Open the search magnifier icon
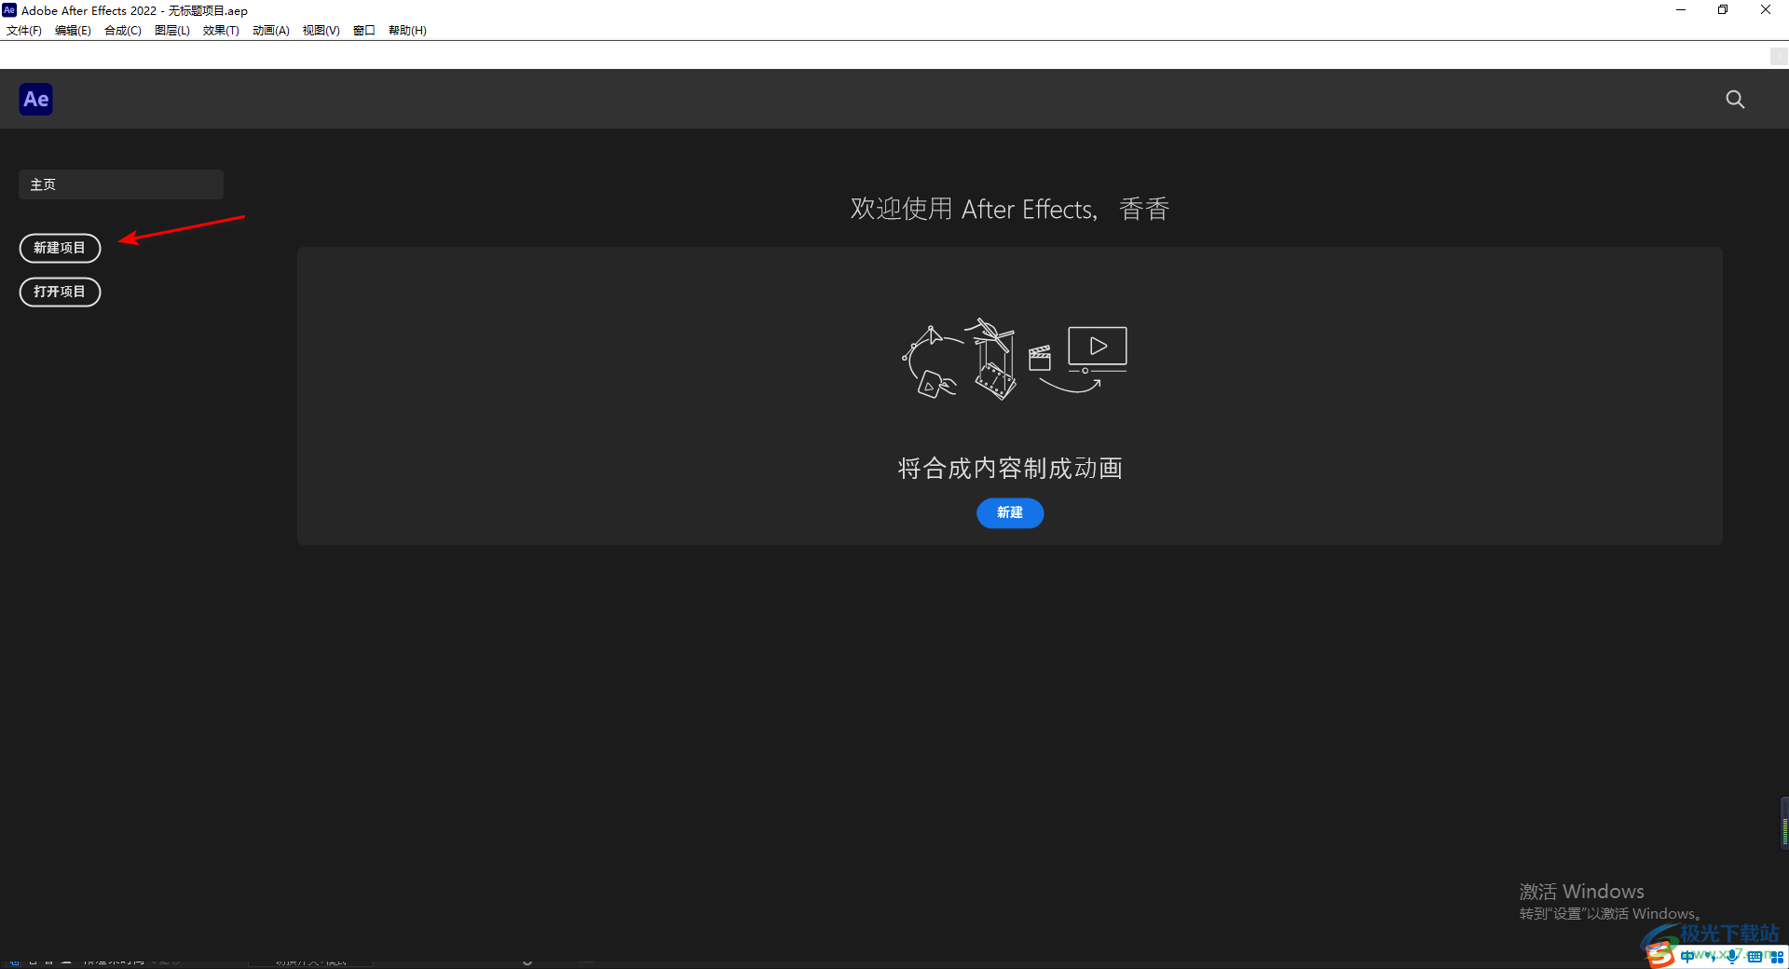The image size is (1789, 969). (1735, 99)
